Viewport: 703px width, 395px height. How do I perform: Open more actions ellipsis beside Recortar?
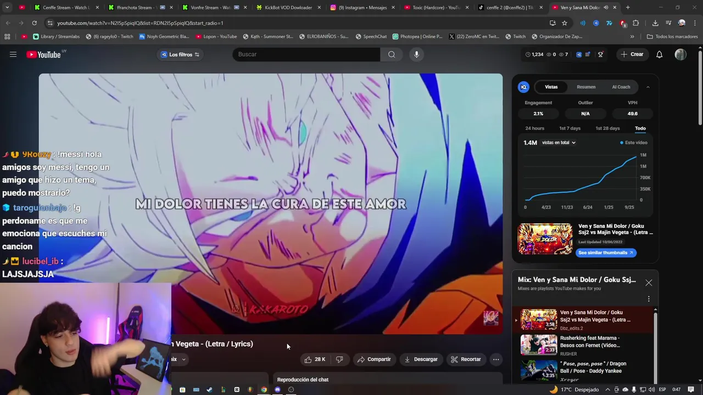496,359
